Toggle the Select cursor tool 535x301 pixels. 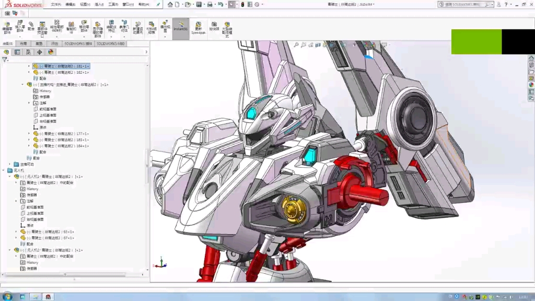pyautogui.click(x=231, y=4)
